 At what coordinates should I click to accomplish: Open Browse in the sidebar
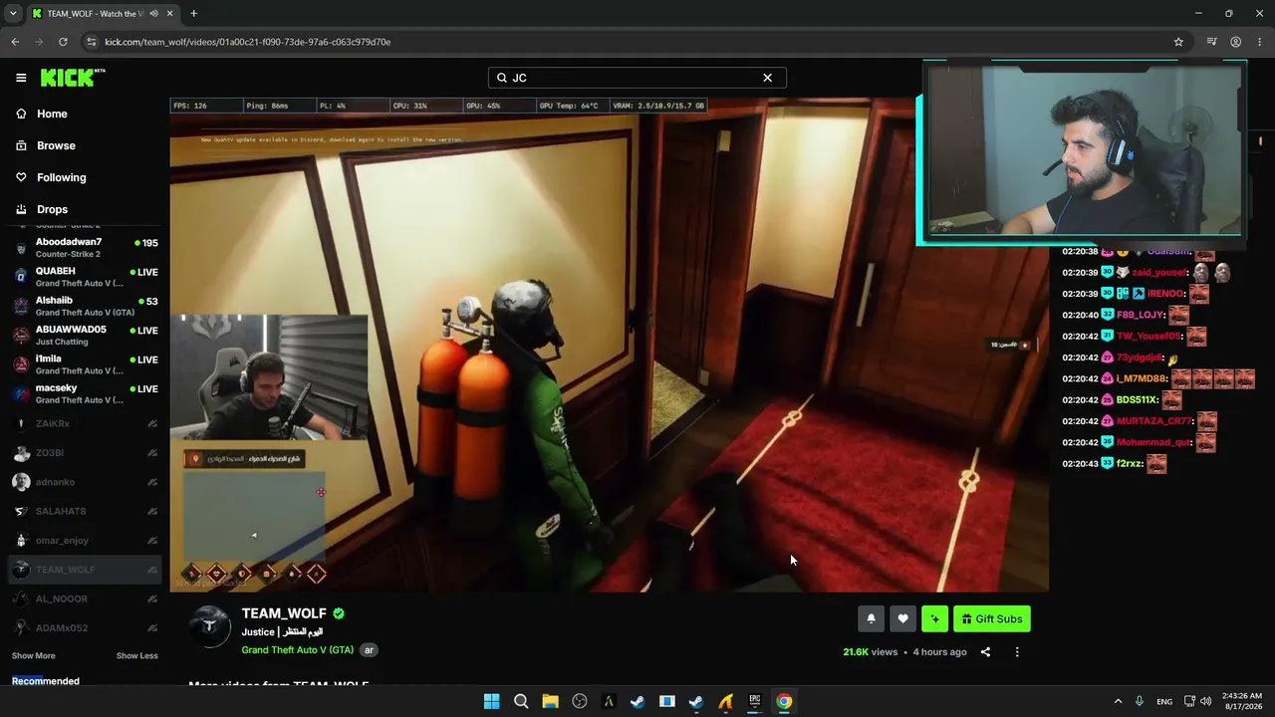56,145
